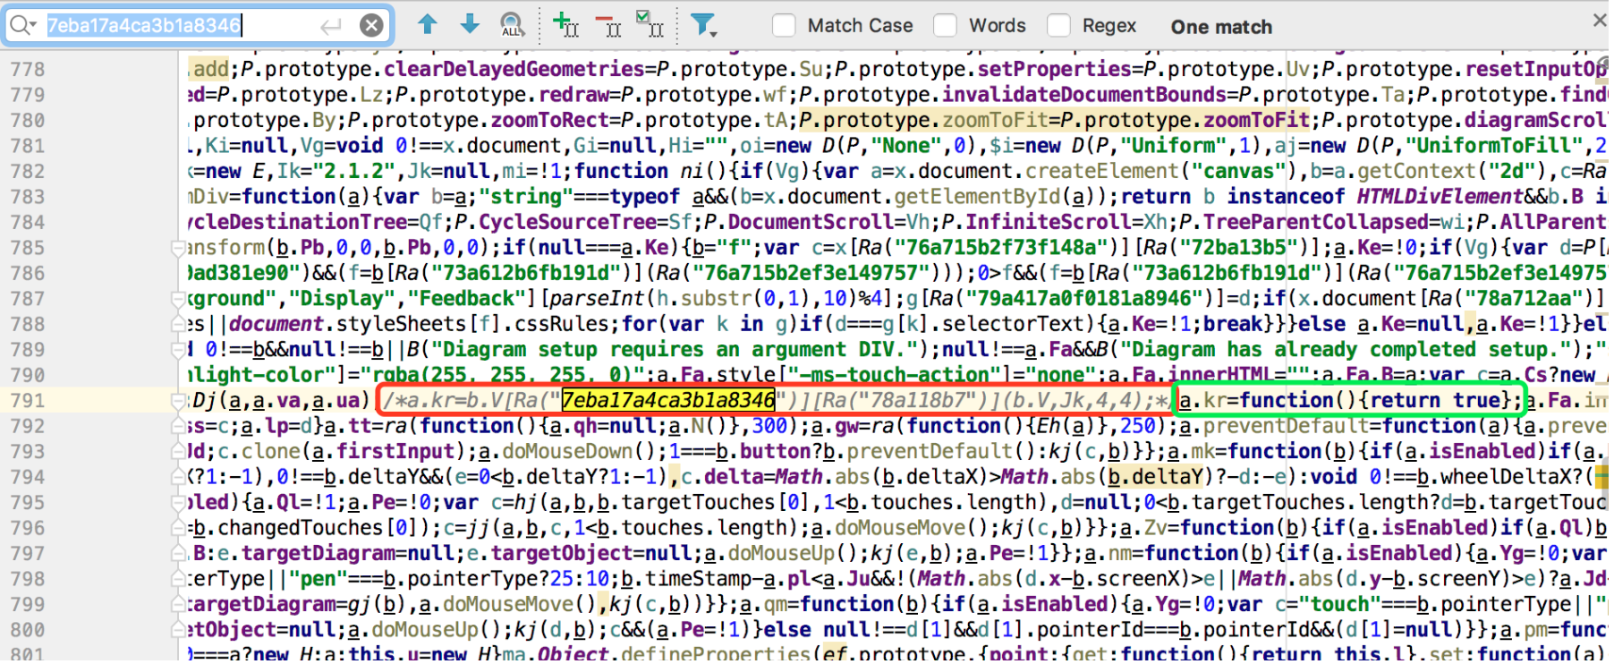Viewport: 1614px width, 664px height.
Task: Click line number 782 in the gutter
Action: tap(28, 172)
